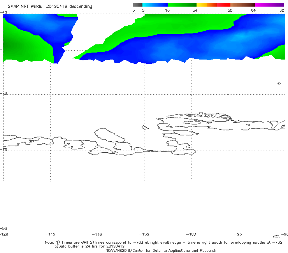Click the longitude label "-100"
Viewport: 288px width, 253px height.
[191, 234]
